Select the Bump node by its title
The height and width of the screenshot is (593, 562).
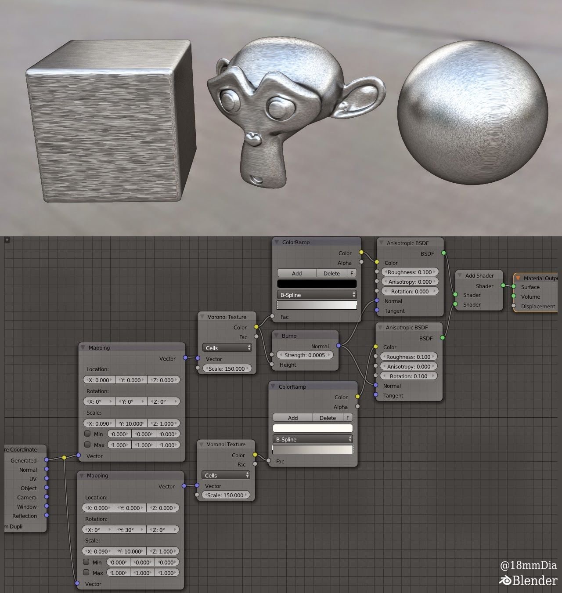tap(289, 336)
